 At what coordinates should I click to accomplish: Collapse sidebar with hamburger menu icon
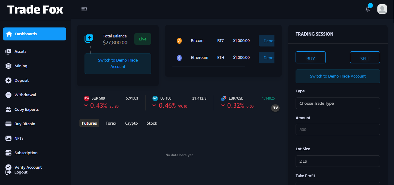click(84, 9)
